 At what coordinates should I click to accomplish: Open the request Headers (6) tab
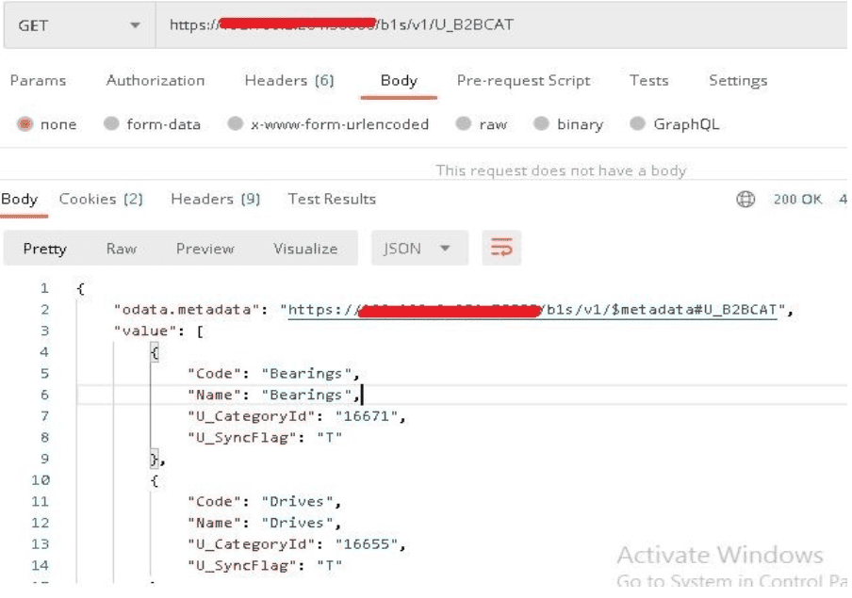click(289, 81)
